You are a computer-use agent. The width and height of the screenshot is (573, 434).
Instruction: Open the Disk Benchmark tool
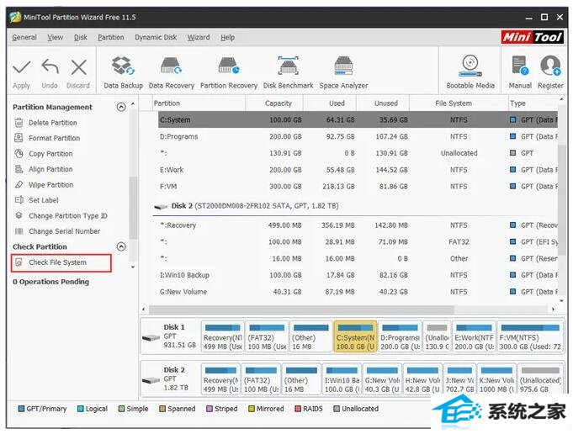pos(289,73)
